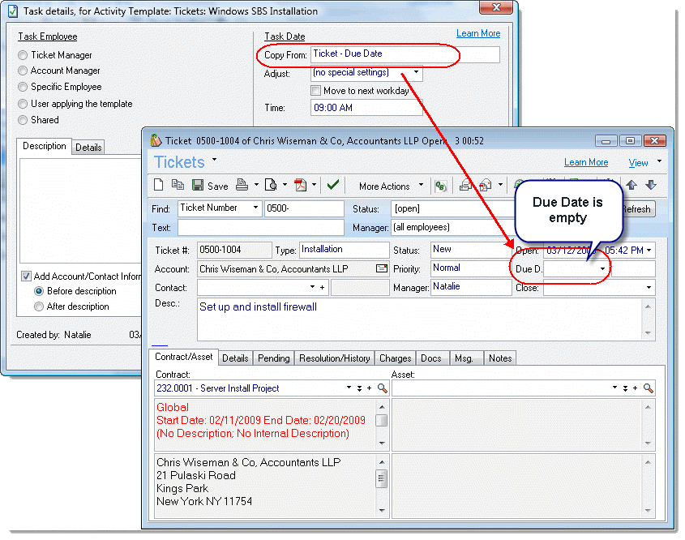Screen dimensions: 685x540
Task: Click the green checkmark icon in toolbar
Action: pos(332,186)
